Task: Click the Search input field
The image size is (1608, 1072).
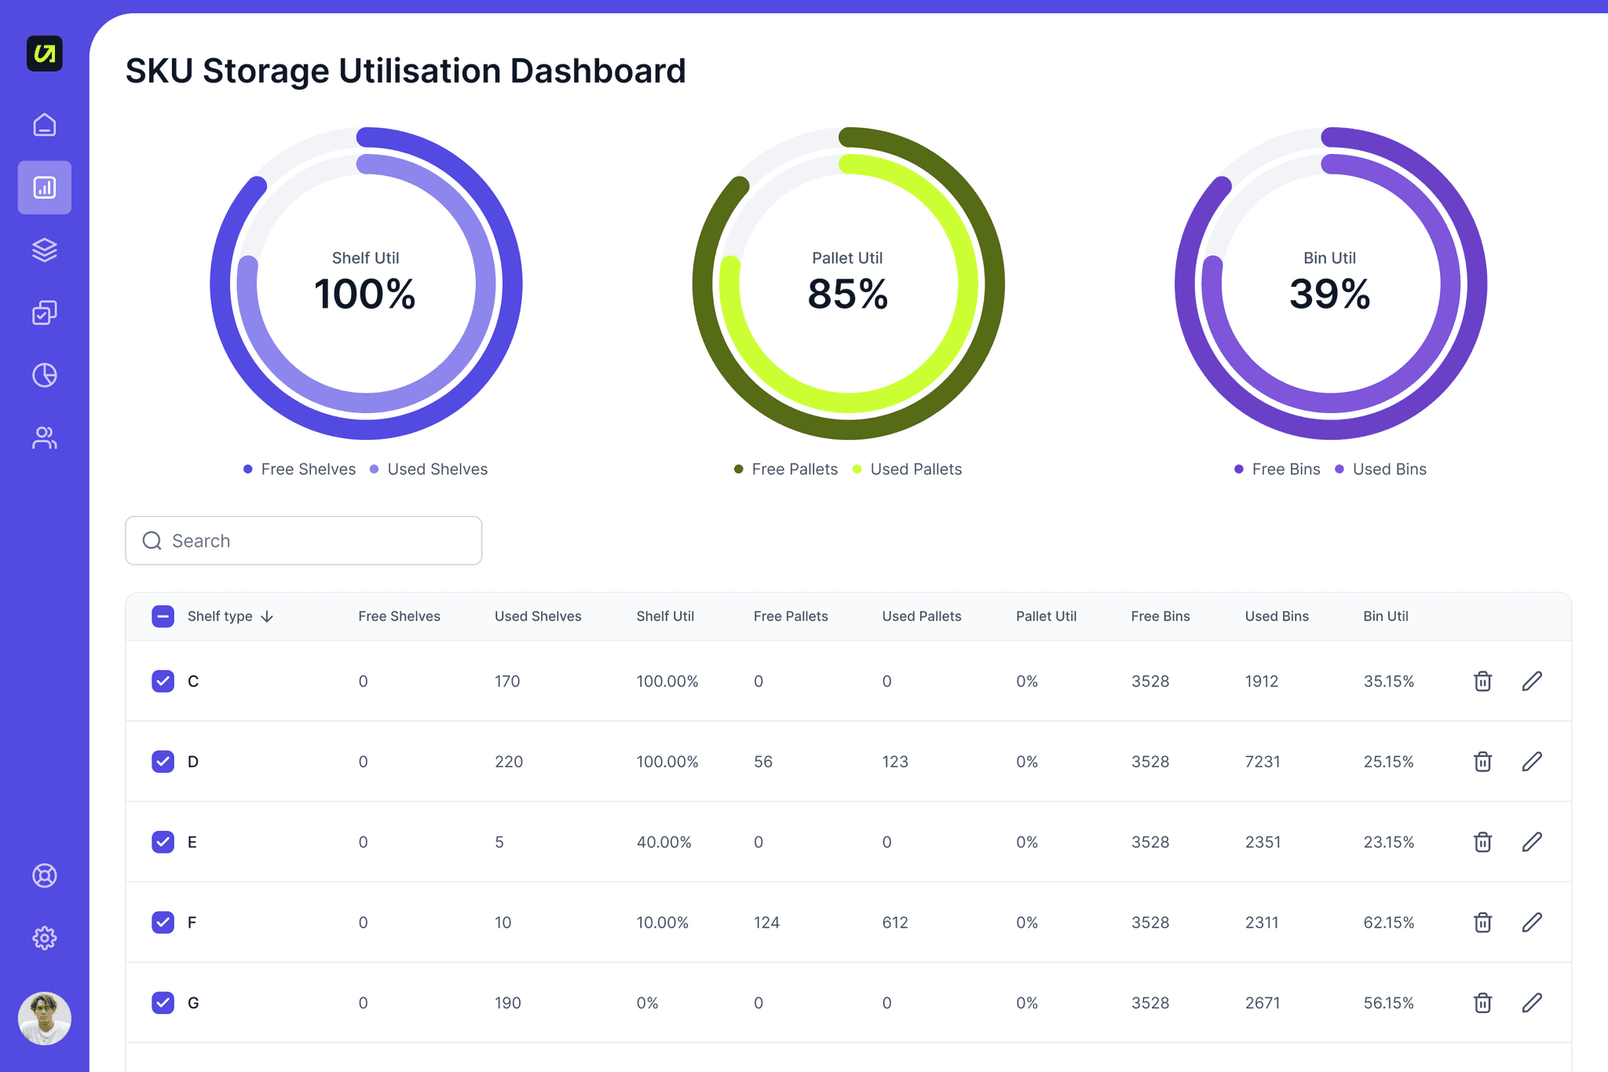Action: (x=314, y=540)
